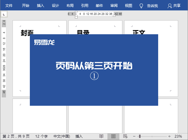Click the 封面 page heading text
Screen dimensions: 188x140
tap(27, 33)
